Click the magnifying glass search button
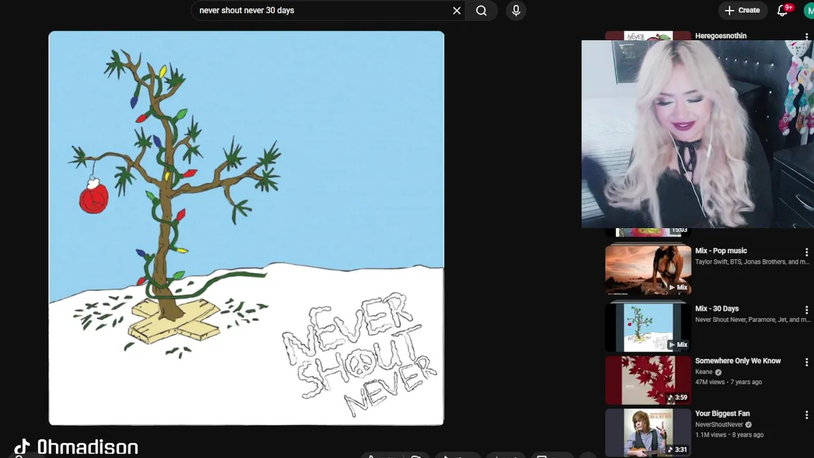The image size is (814, 458). (481, 10)
